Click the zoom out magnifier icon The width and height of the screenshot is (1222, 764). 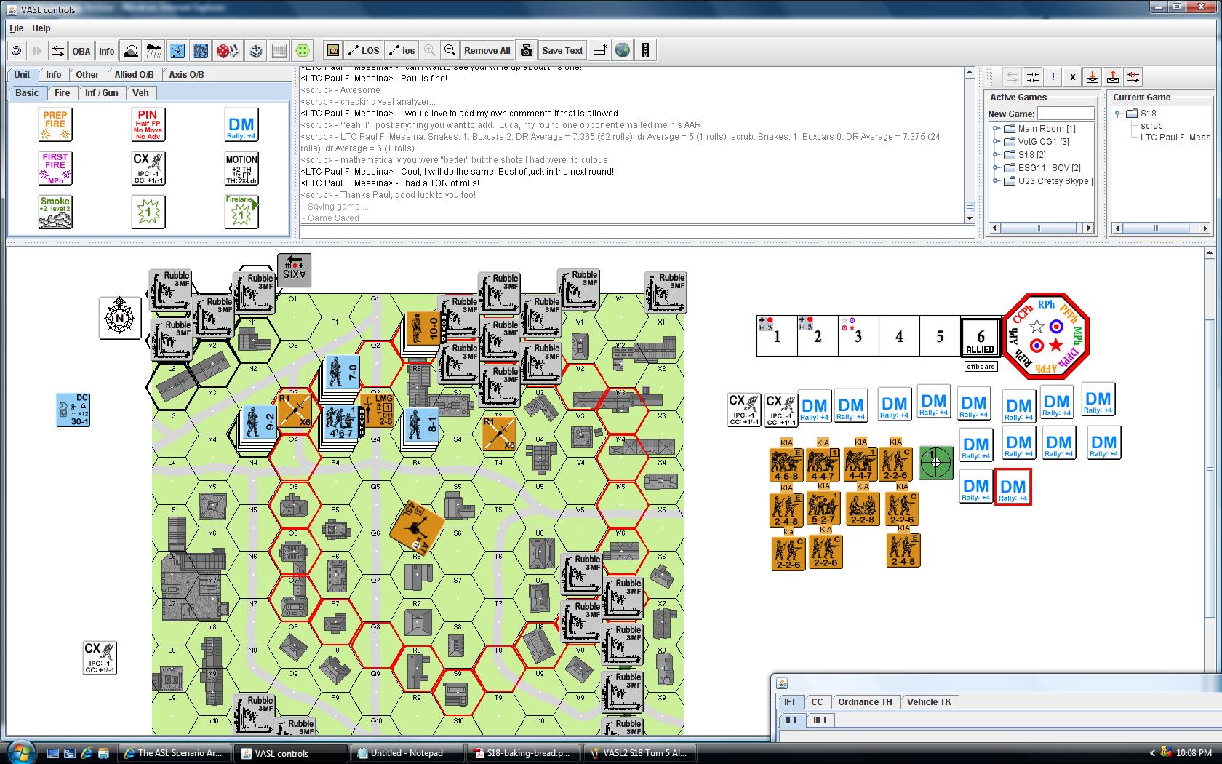tap(450, 50)
